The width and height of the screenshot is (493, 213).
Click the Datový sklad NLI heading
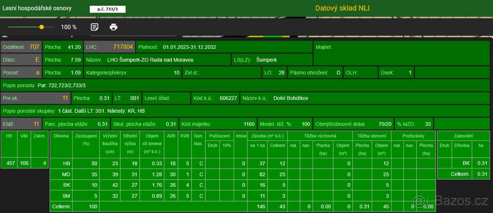point(342,8)
